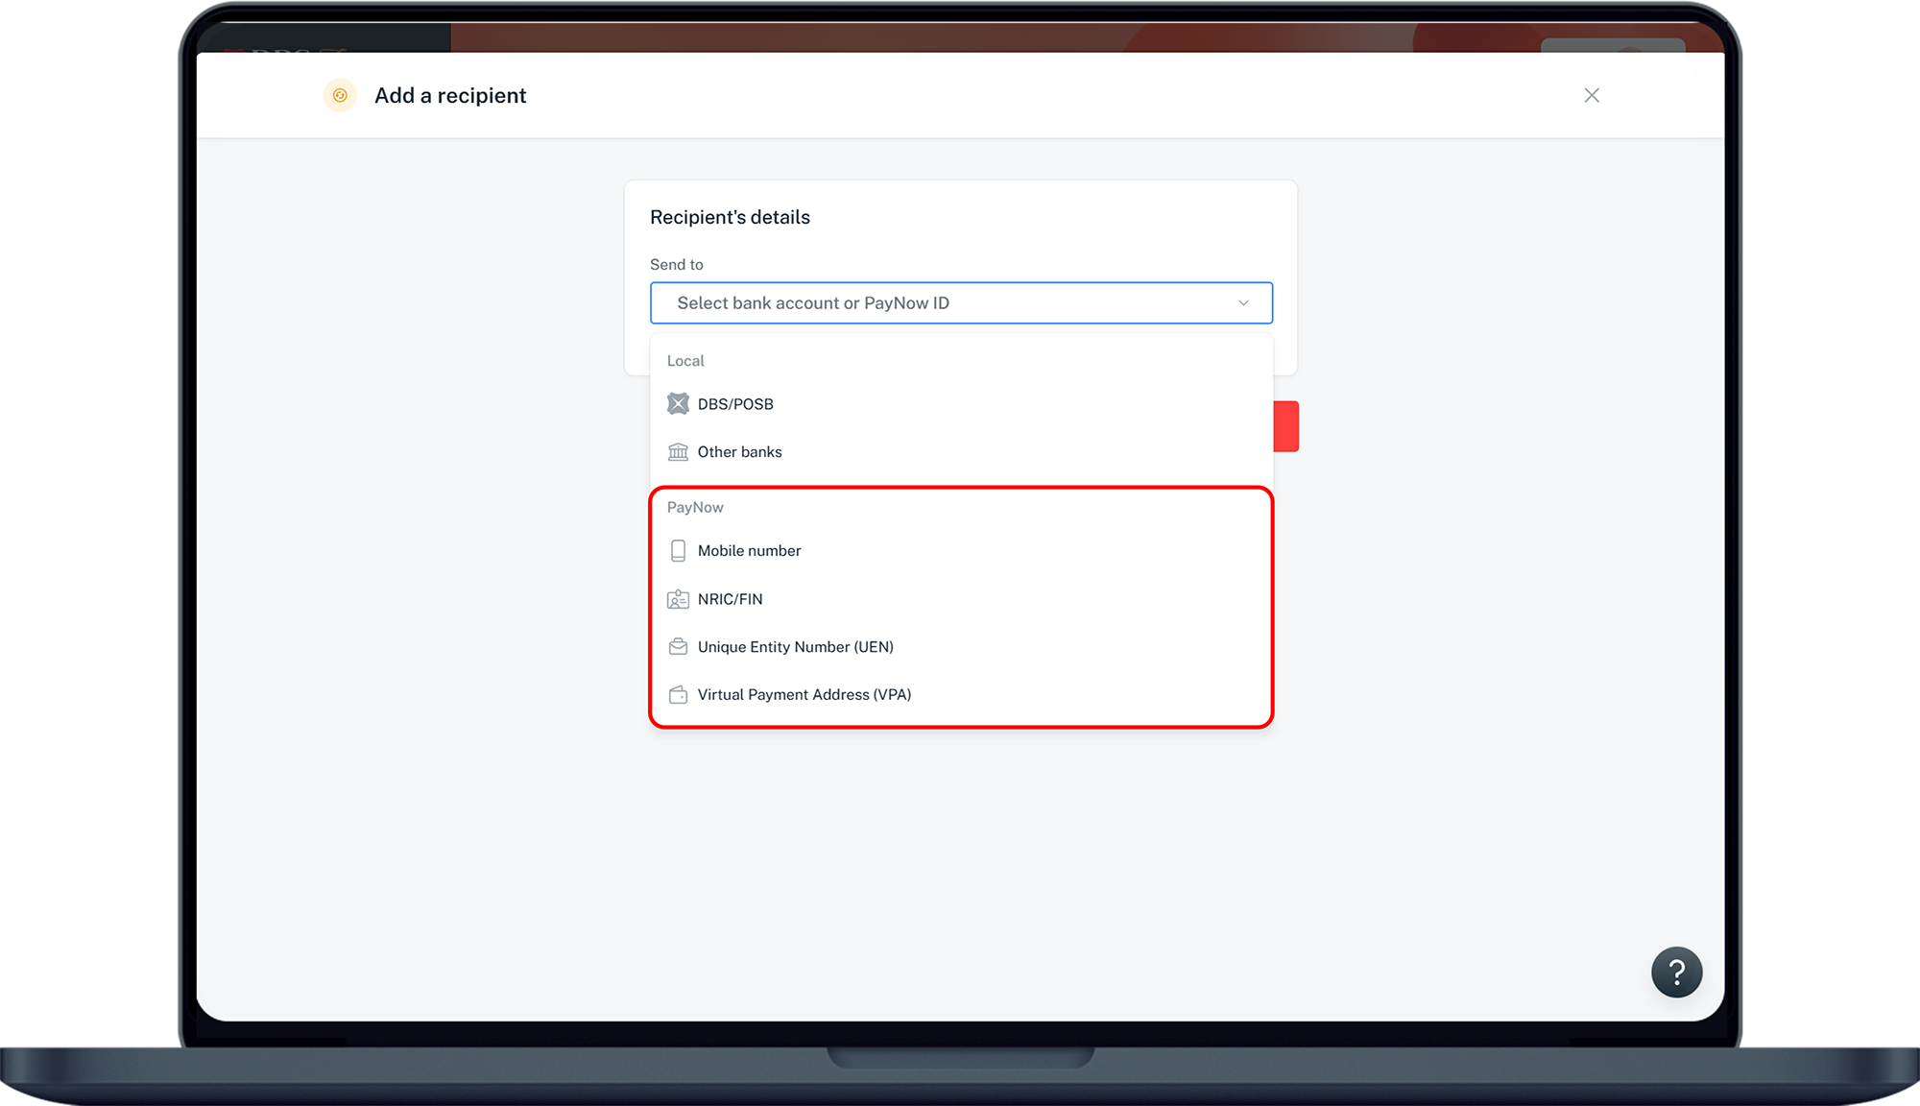Pick the Mobile number PayNow option
1920x1106 pixels.
click(x=749, y=551)
